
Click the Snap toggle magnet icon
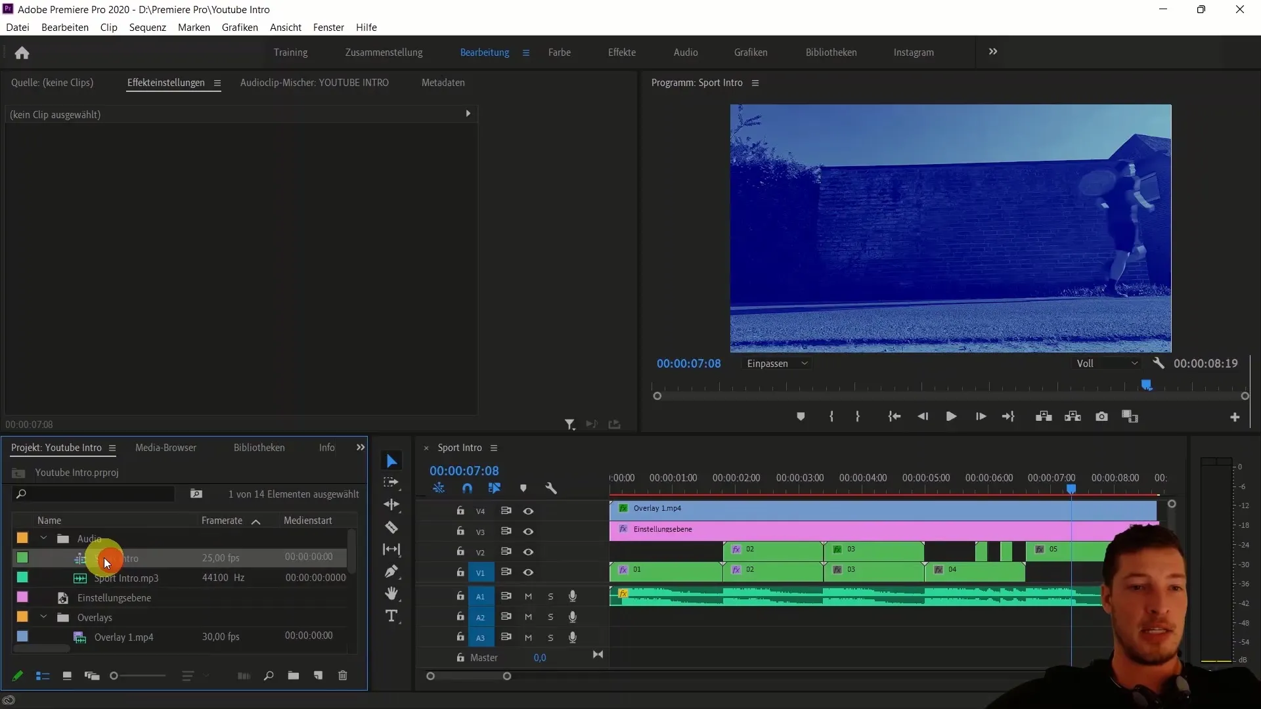pos(467,488)
